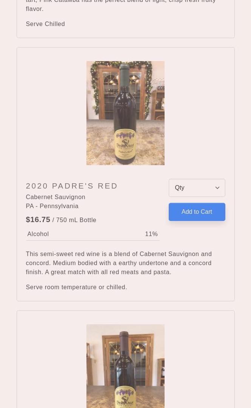This screenshot has width=251, height=408.
Task: Open the bottom wine bottle image
Action: coord(125,366)
